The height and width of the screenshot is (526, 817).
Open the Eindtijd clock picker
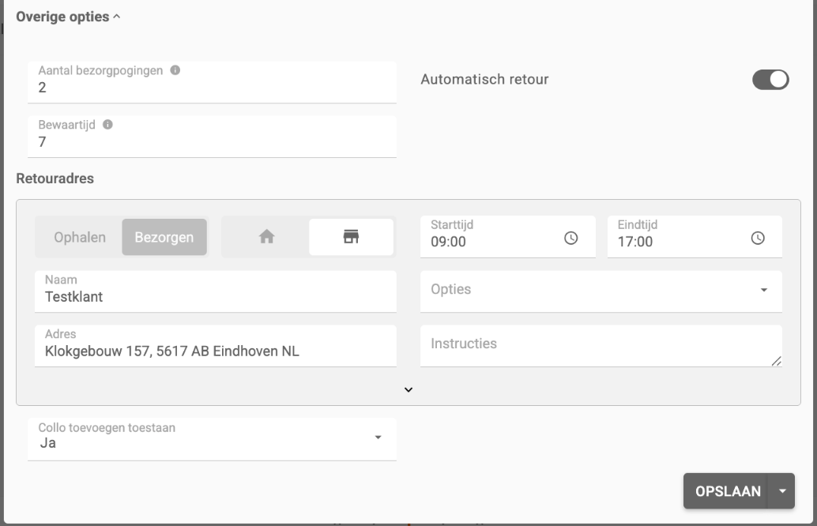click(x=758, y=238)
